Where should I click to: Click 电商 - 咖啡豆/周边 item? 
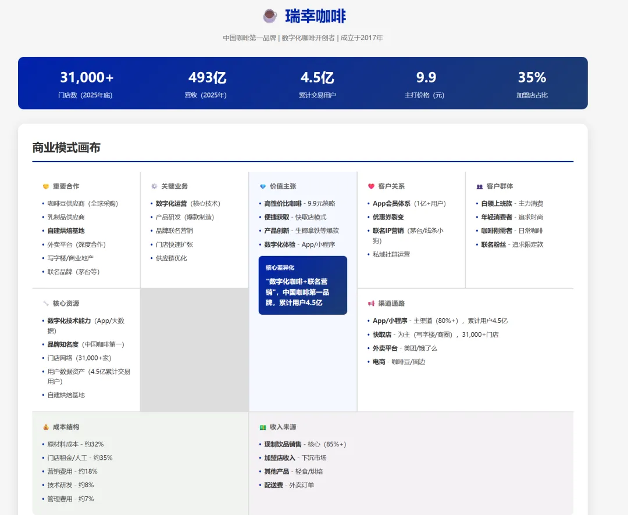399,362
